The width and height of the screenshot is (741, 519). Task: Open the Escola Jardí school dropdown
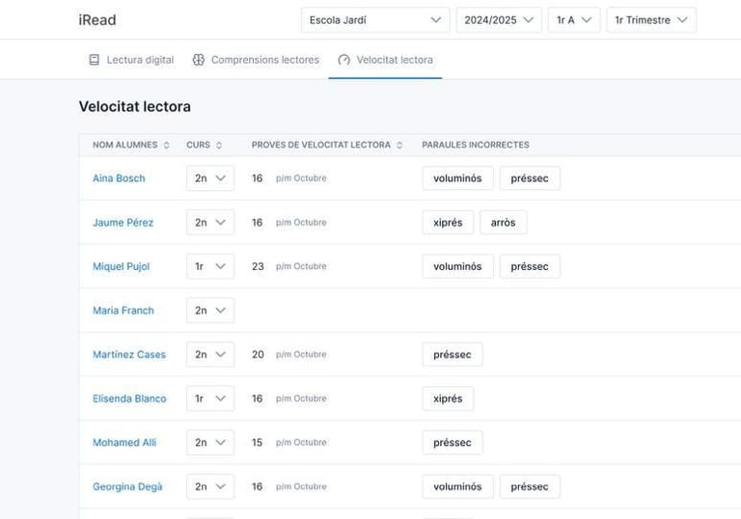click(x=374, y=20)
